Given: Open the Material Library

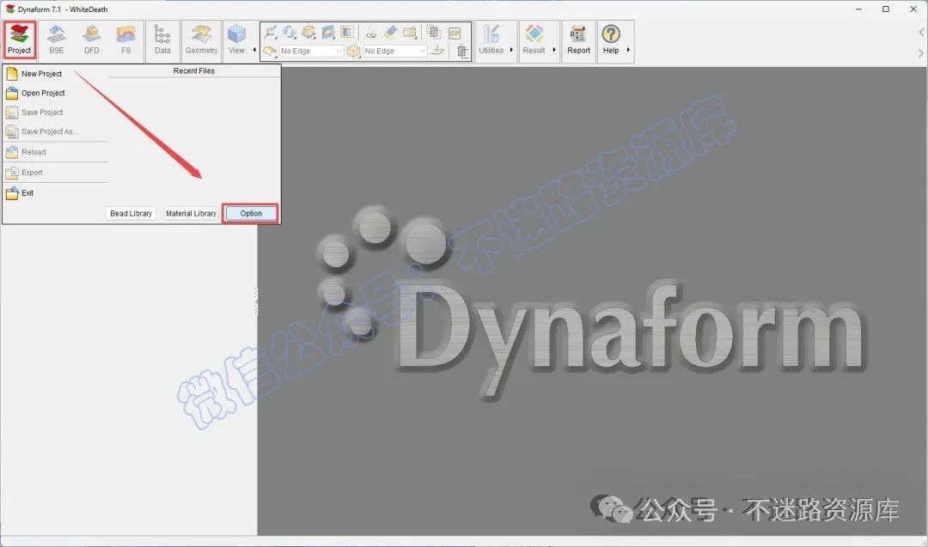Looking at the screenshot, I should tap(191, 214).
